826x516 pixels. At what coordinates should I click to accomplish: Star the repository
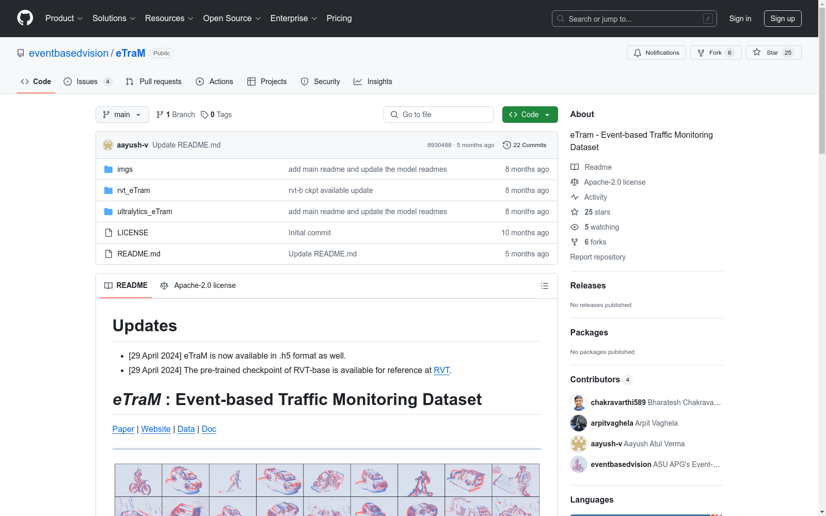tap(773, 53)
